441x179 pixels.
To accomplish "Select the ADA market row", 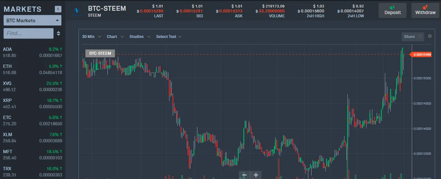I will pos(32,52).
